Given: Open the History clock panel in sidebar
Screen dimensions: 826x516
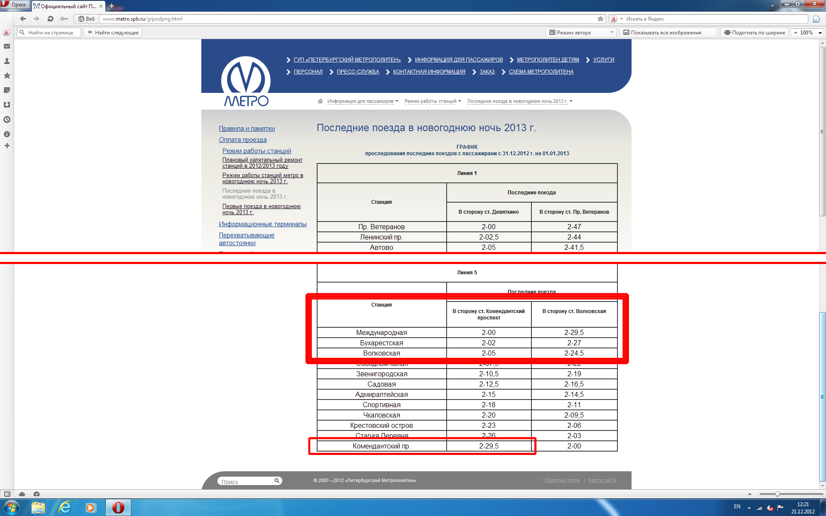Looking at the screenshot, I should [7, 120].
